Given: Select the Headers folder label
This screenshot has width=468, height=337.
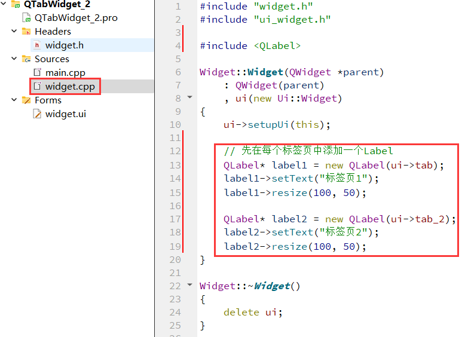Looking at the screenshot, I should coord(53,31).
